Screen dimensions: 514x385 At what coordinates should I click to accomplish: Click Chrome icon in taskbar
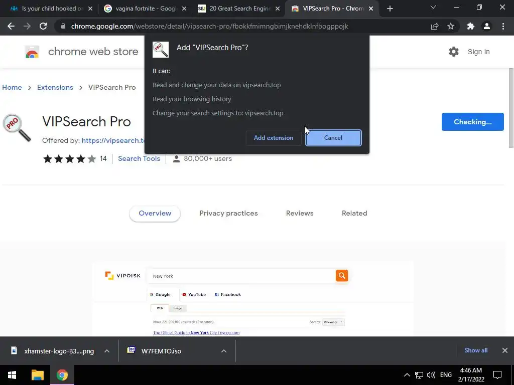(x=62, y=375)
